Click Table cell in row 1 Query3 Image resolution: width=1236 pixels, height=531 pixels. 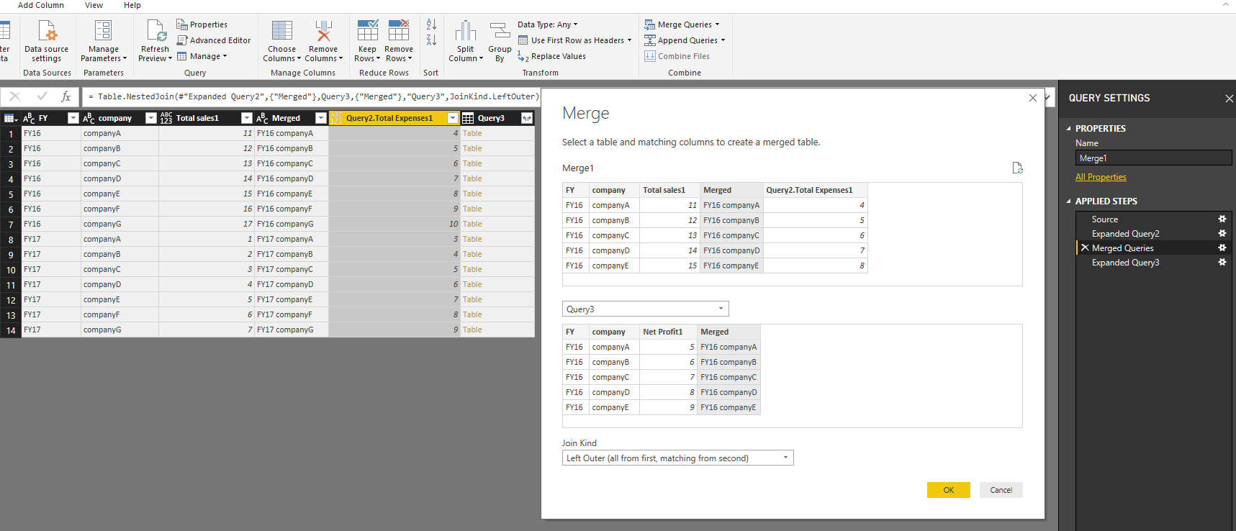[x=472, y=133]
